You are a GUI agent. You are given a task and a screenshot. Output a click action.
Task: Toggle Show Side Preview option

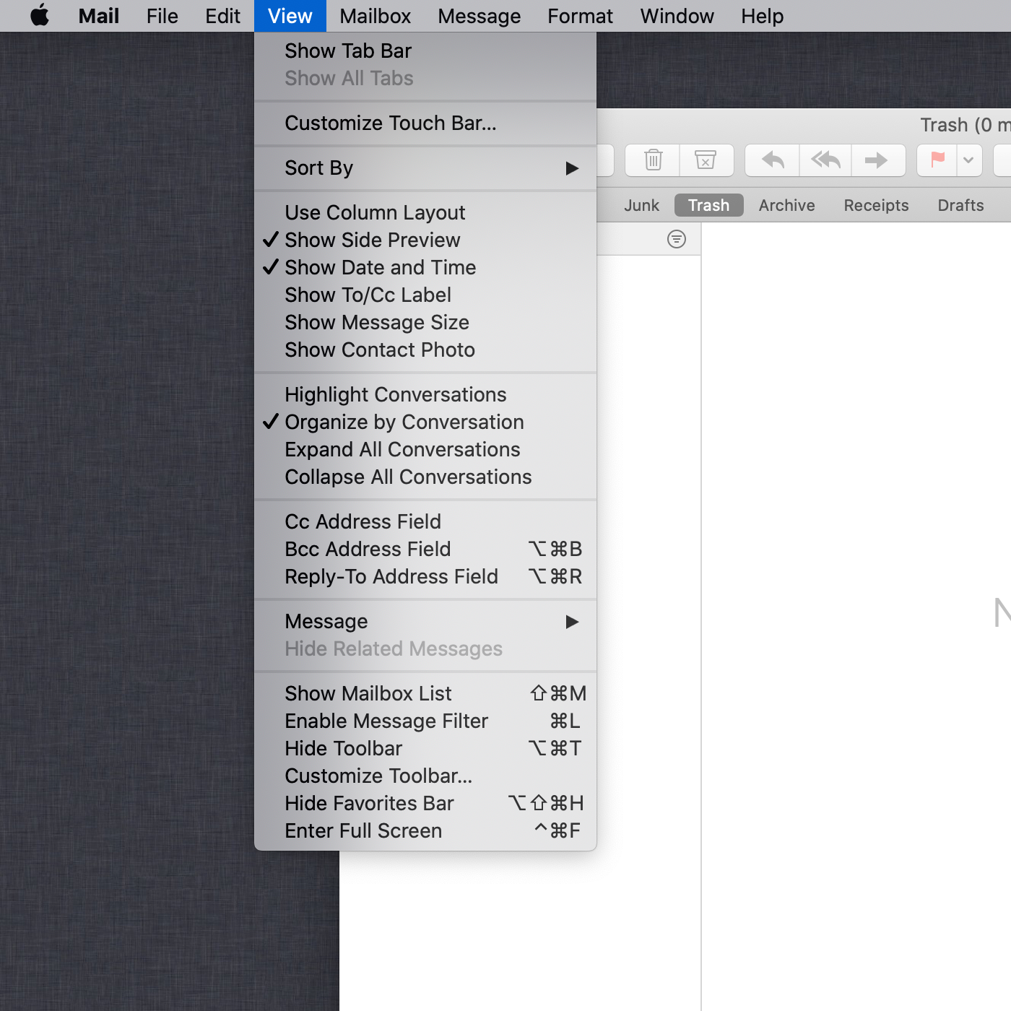[425, 240]
